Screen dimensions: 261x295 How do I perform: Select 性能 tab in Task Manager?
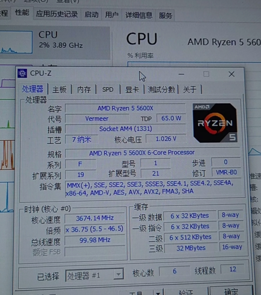[x=22, y=13]
